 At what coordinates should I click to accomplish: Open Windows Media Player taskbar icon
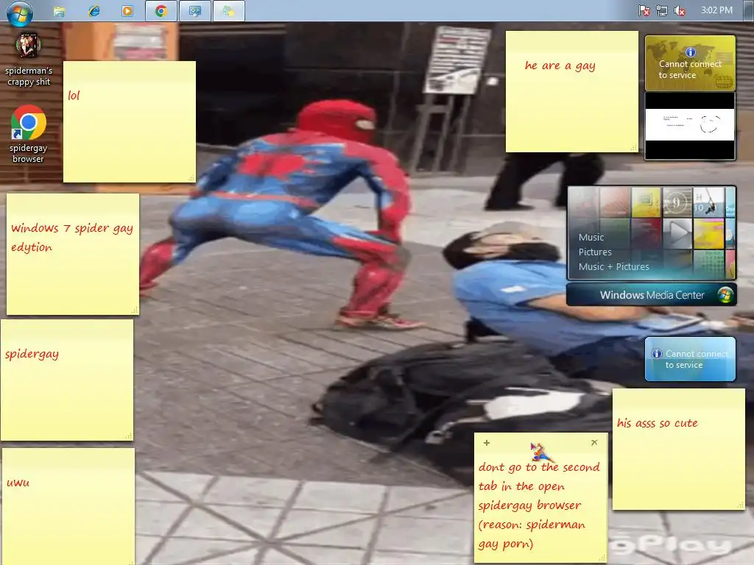pyautogui.click(x=127, y=11)
